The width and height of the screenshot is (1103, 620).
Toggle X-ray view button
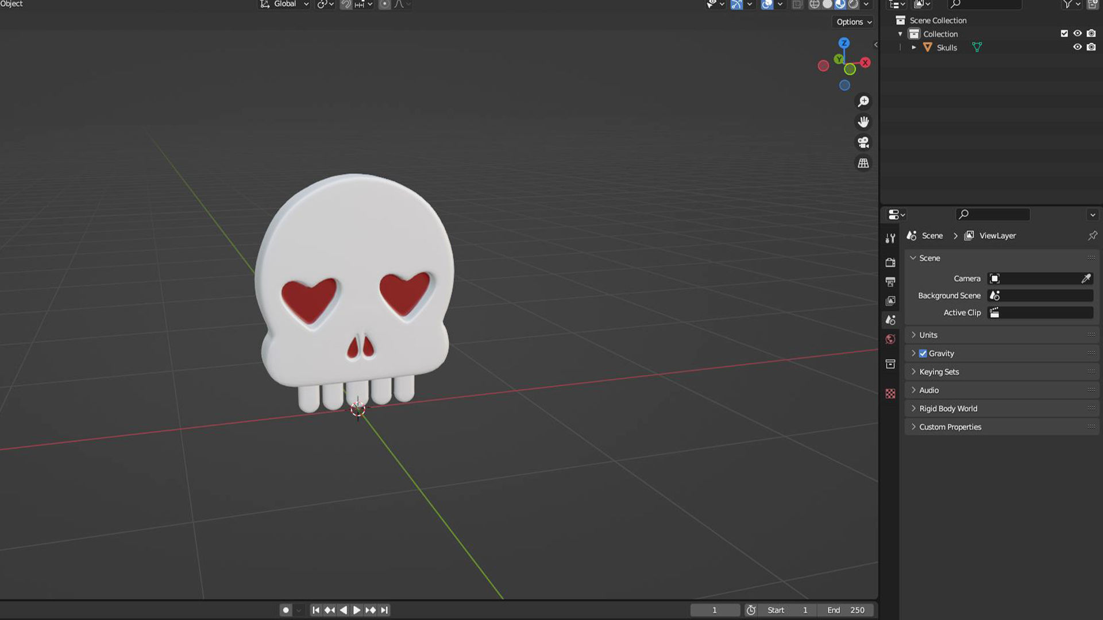[797, 5]
